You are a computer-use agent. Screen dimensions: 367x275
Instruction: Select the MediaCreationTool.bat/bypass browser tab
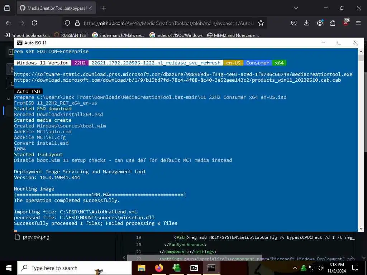point(56,8)
